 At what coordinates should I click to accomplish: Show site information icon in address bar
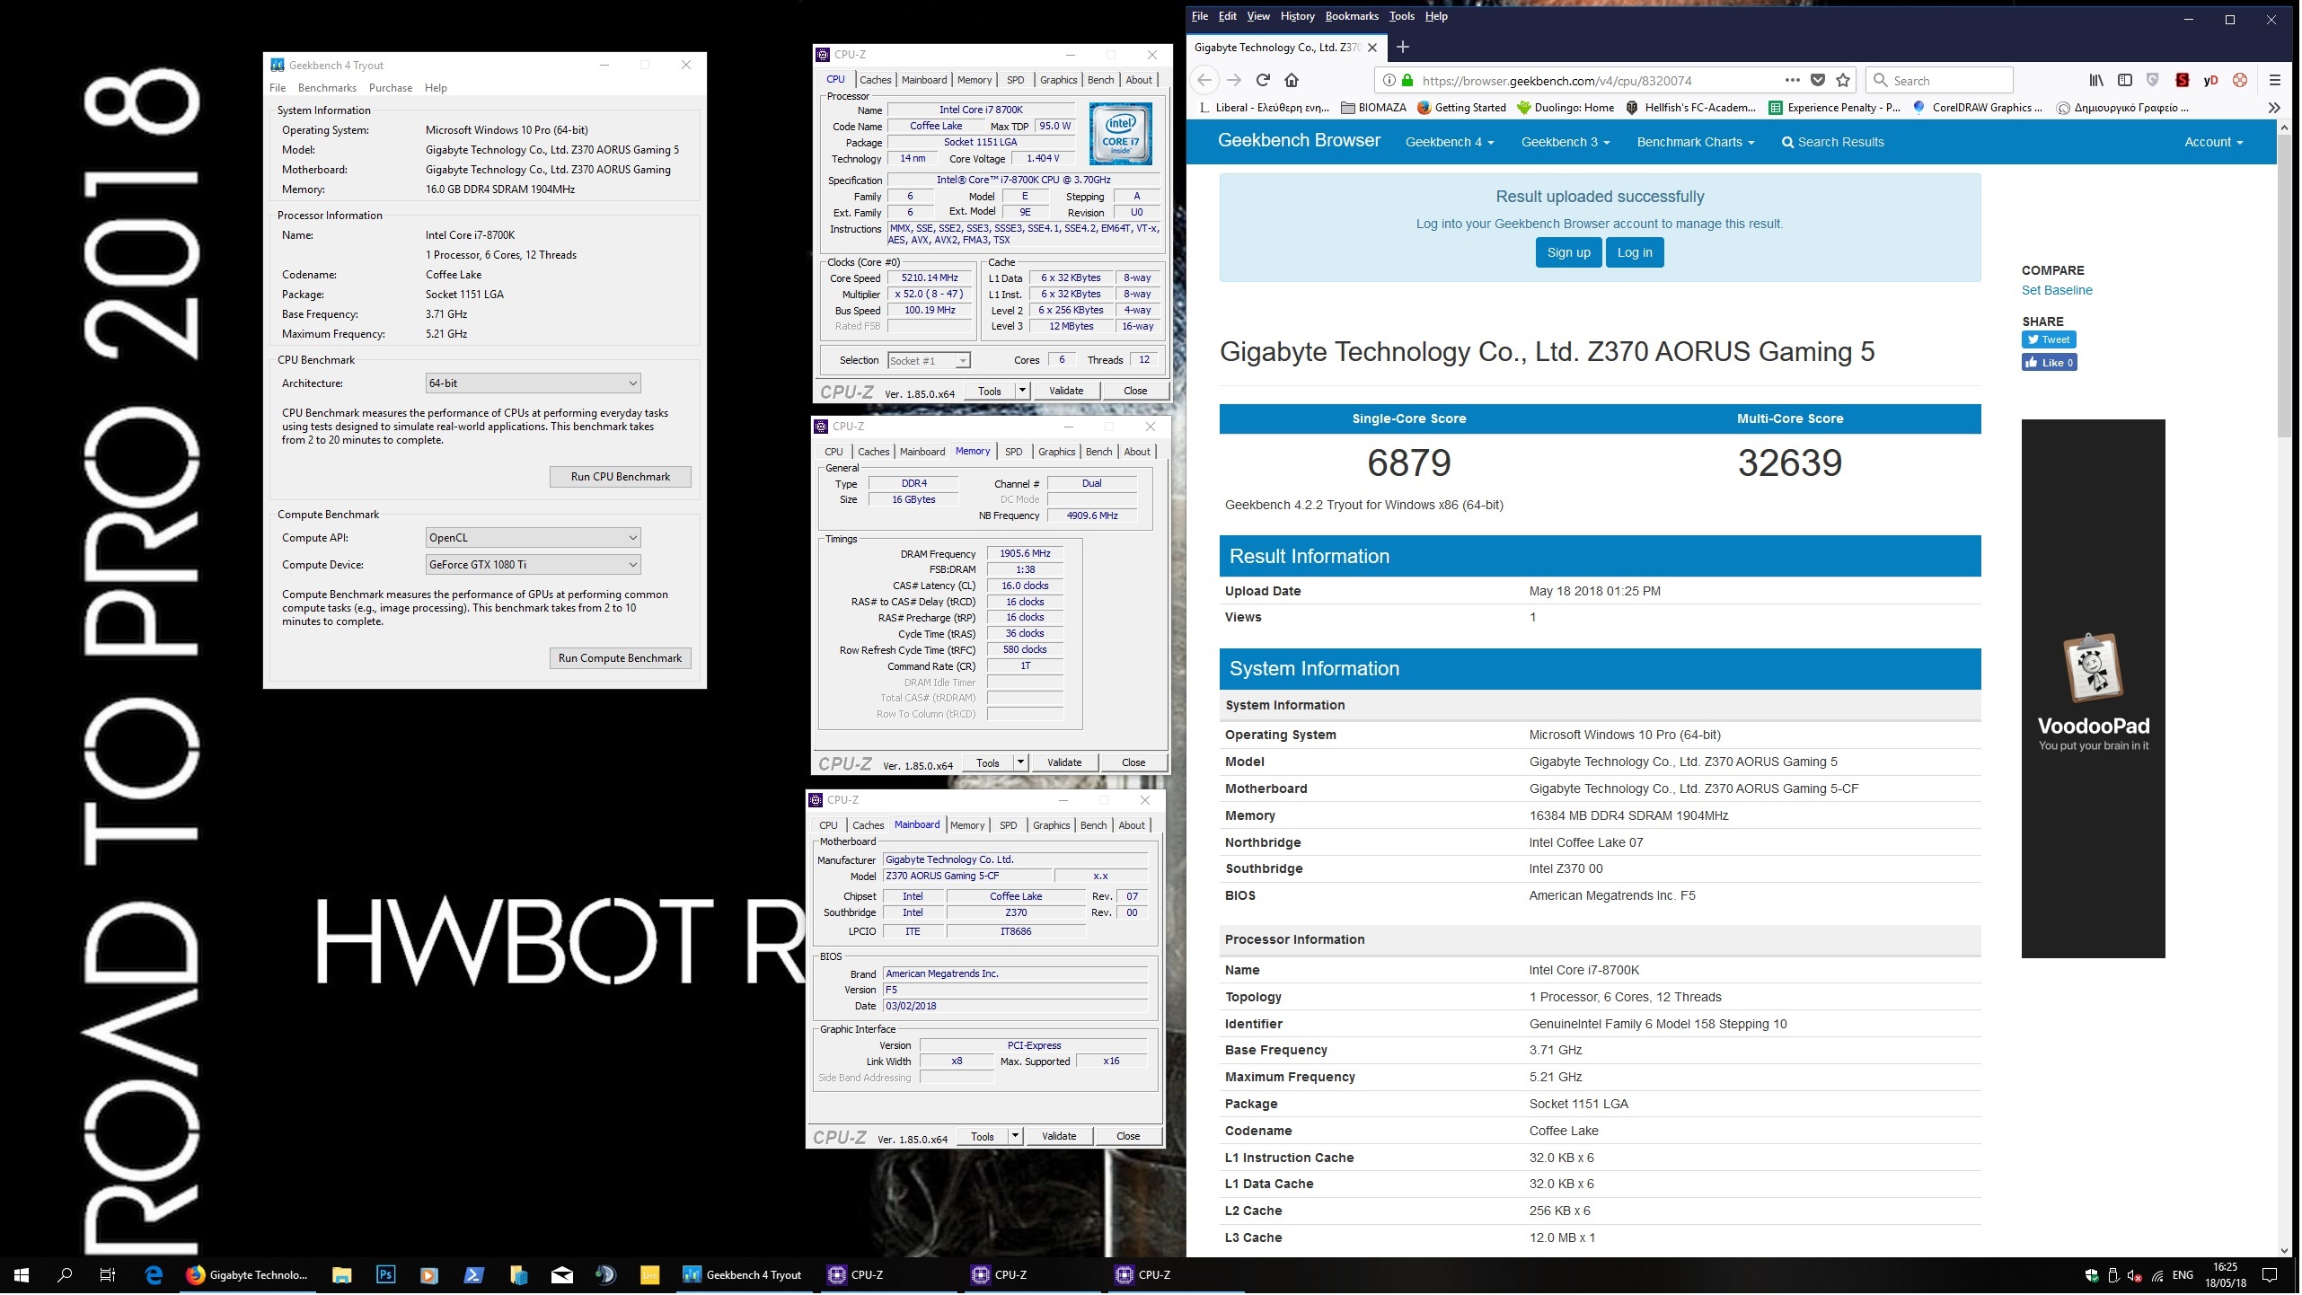click(x=1390, y=81)
